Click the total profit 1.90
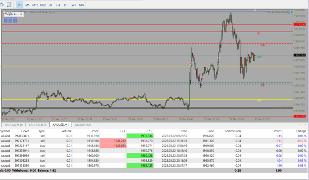Viewport: 309px width, 180px height. pyautogui.click(x=279, y=170)
